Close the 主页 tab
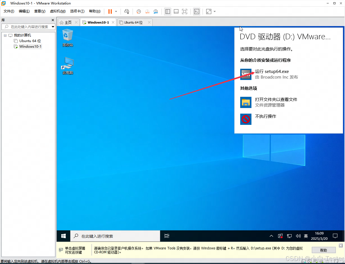Viewport: 345px width, 264px height. pyautogui.click(x=76, y=22)
